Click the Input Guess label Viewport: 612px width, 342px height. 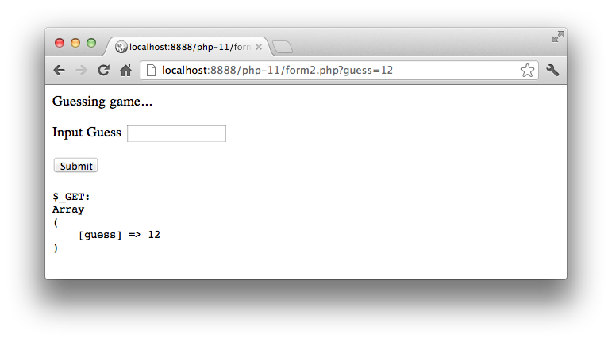pyautogui.click(x=87, y=133)
